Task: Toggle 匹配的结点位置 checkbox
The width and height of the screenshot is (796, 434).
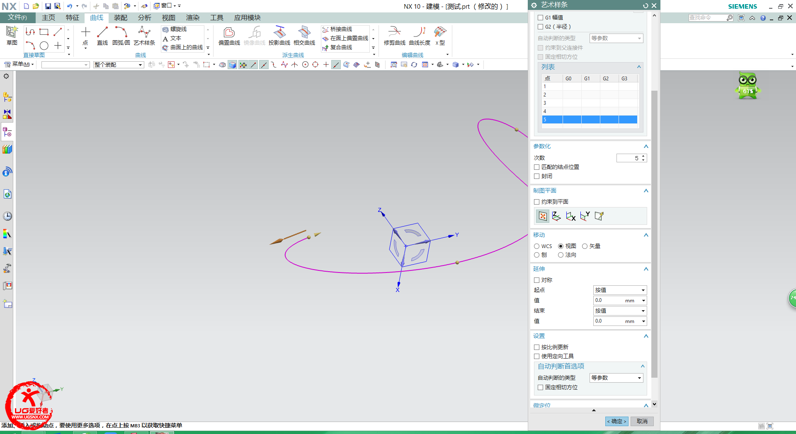Action: 537,167
